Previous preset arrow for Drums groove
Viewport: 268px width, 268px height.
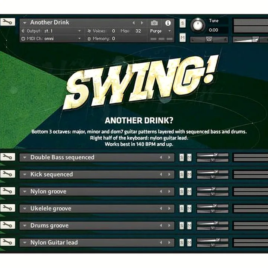tap(161, 226)
